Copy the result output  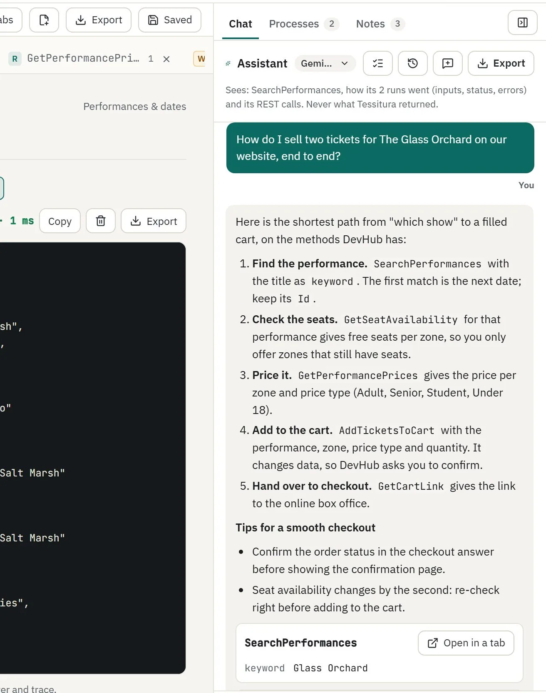pos(60,221)
